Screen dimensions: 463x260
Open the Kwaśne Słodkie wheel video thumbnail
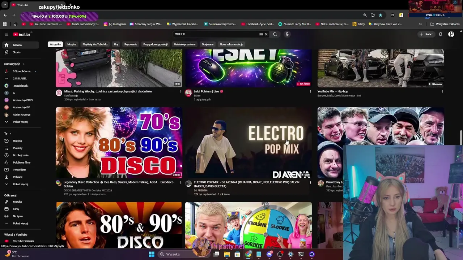pos(248,225)
